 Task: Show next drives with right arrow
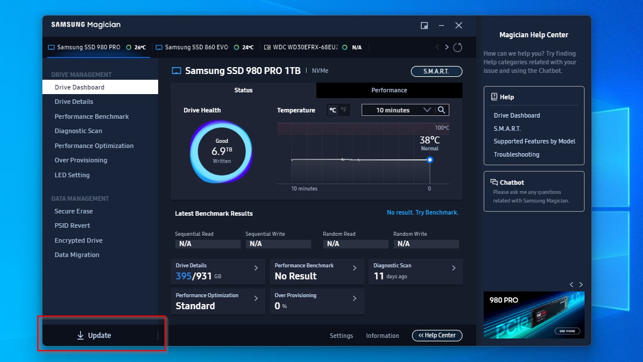(446, 47)
